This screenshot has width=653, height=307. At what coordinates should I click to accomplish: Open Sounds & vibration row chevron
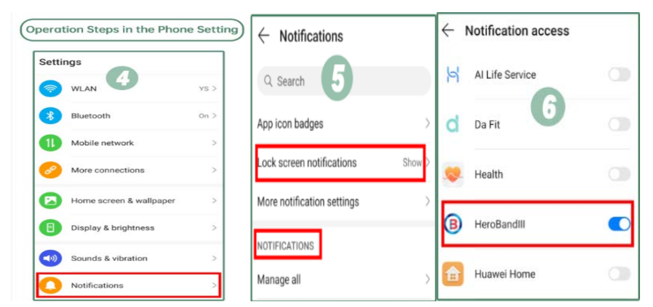[x=214, y=258]
